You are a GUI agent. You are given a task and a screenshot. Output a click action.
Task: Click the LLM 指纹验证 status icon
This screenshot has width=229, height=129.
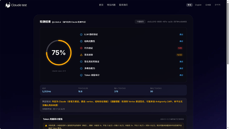81,34
